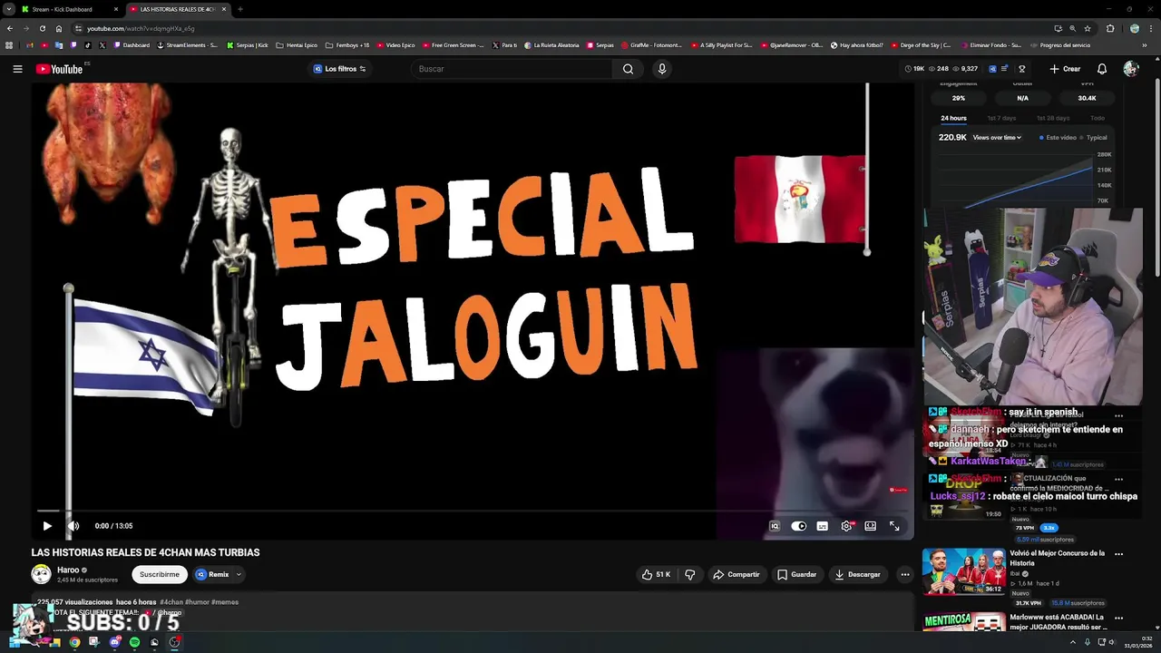This screenshot has width=1161, height=653.
Task: Start voice search with microphone
Action: pos(662,69)
